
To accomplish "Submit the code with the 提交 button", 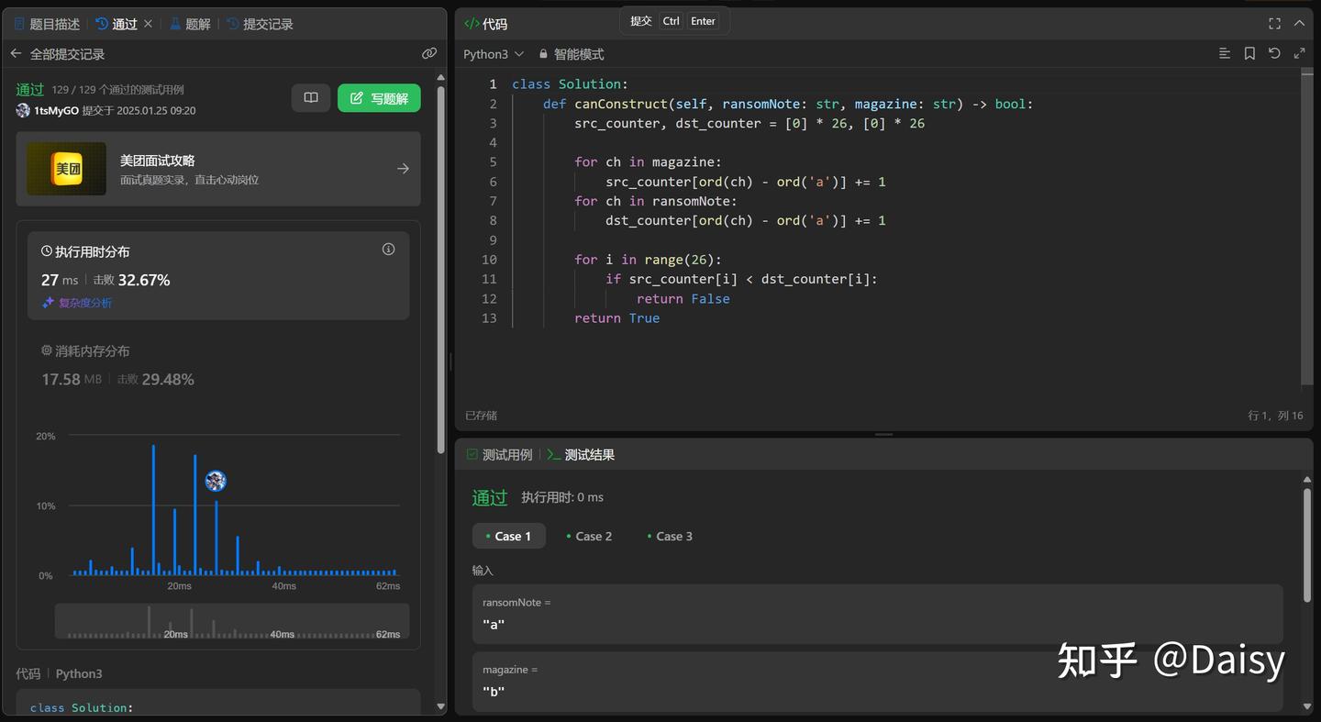I will coord(639,20).
